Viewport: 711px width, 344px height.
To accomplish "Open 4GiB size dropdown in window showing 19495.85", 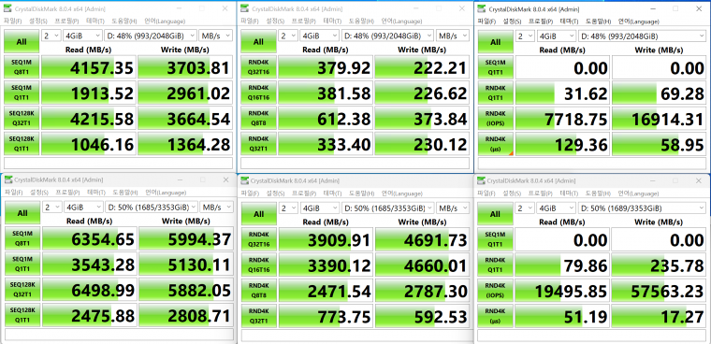I will (557, 208).
